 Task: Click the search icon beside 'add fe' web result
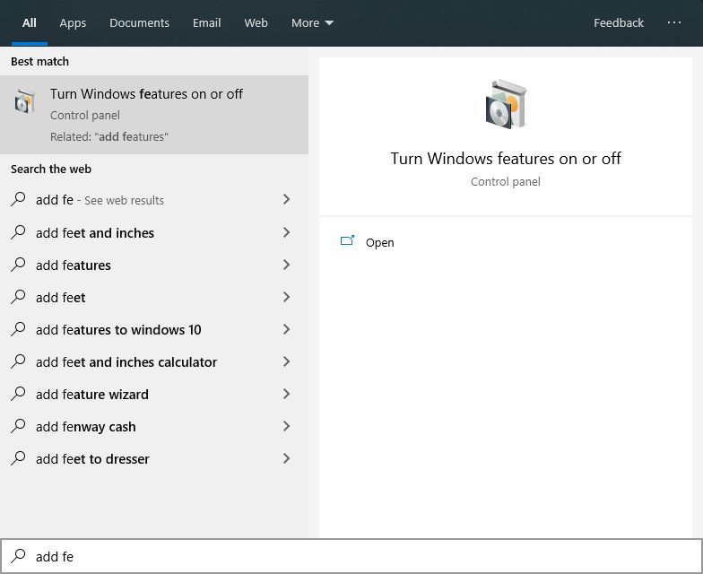[x=18, y=199]
